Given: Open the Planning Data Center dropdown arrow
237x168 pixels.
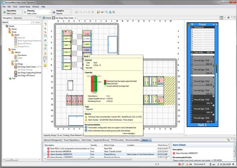Looking at the screenshot, I should point(50,12).
